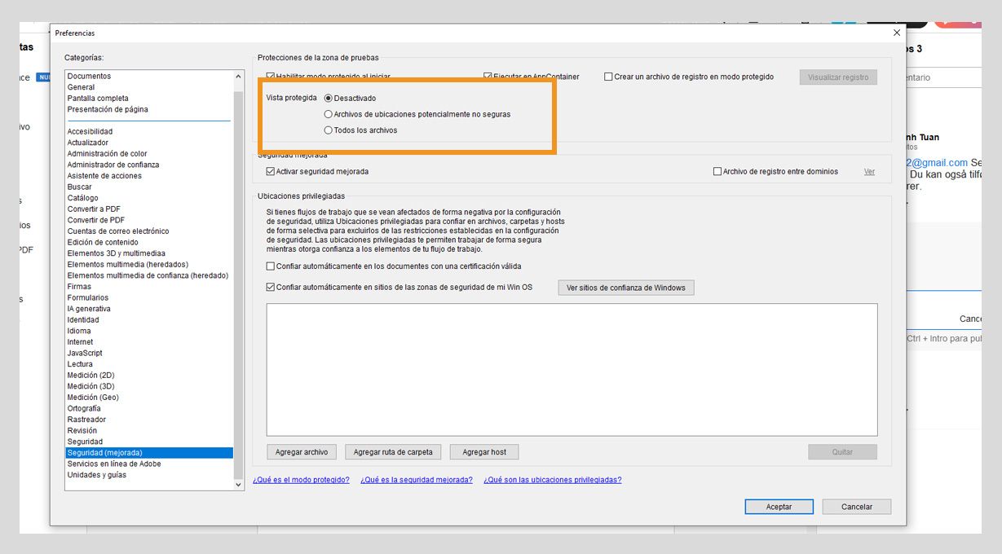This screenshot has height=554, width=1002.
Task: Choose 'Archivos de ubicaciones potencialmente no seguras'
Action: pos(329,114)
